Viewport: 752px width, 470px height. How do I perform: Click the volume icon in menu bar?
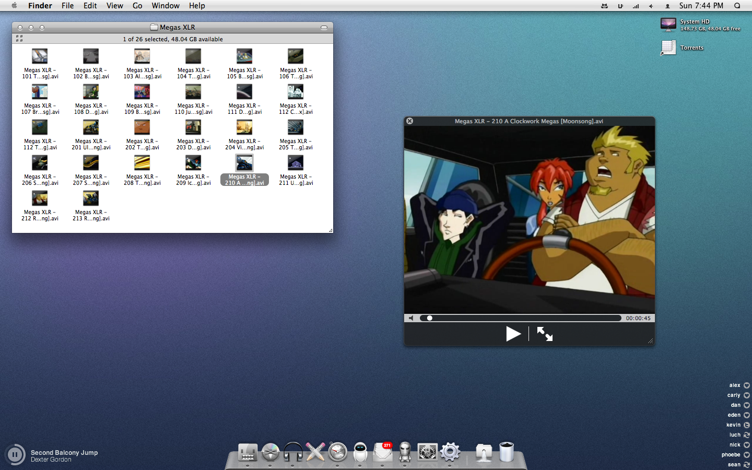click(x=651, y=6)
